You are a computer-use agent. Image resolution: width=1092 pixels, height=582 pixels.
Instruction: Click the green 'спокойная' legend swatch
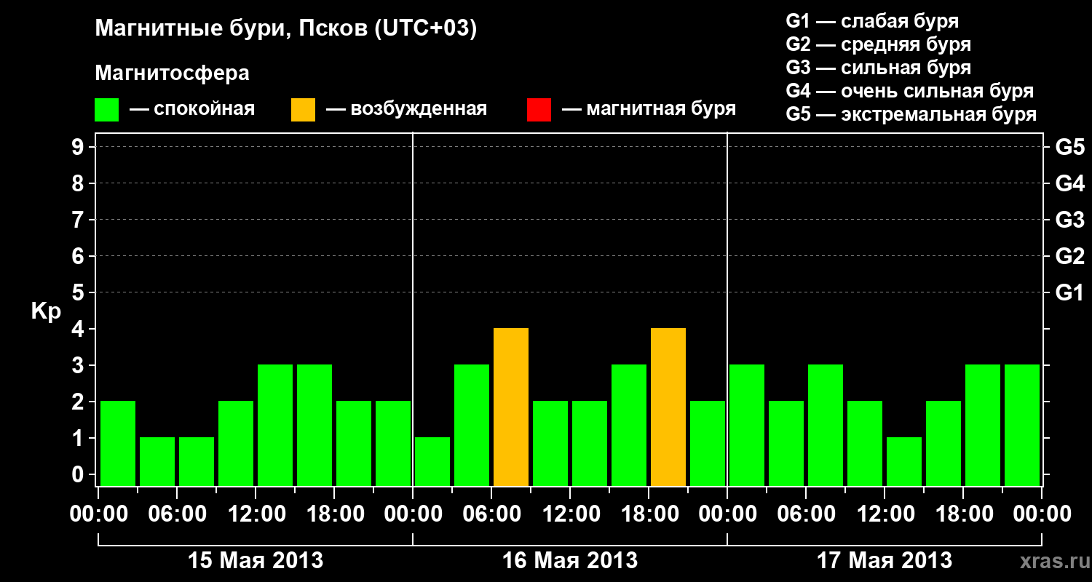tap(107, 110)
